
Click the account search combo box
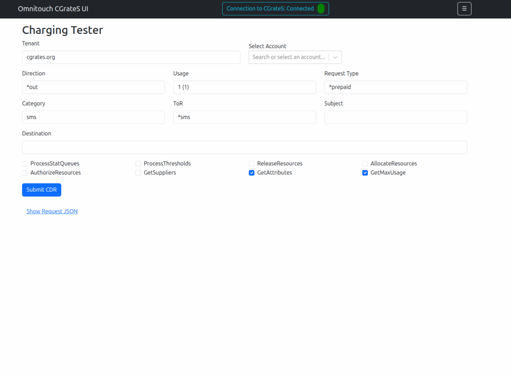[x=289, y=57]
